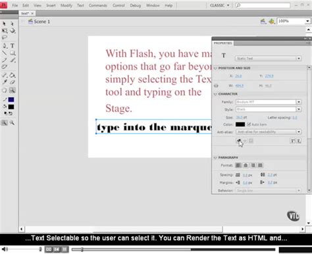Click the text Color swatch in Properties

tap(240, 124)
